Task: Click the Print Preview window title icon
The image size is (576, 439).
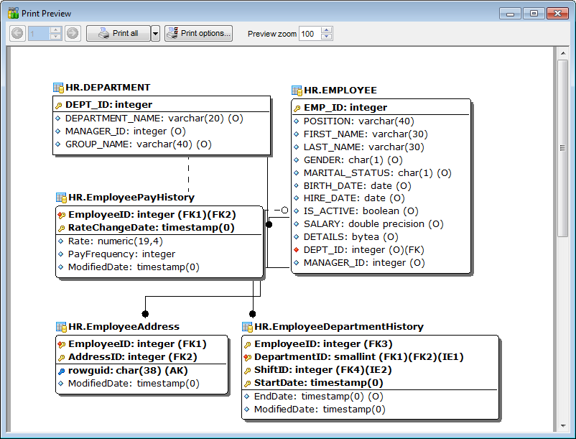Action: click(13, 13)
